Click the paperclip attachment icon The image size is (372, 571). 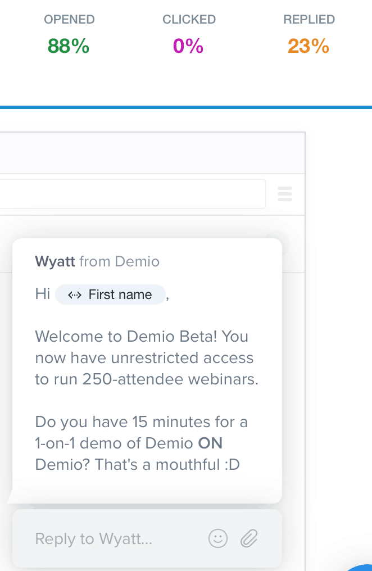[x=249, y=538]
